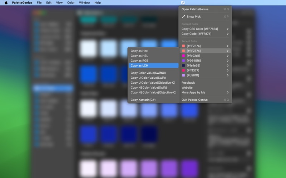This screenshot has width=286, height=178.
Task: Click the eyedropper icon beside Show Pick
Action: (183, 16)
